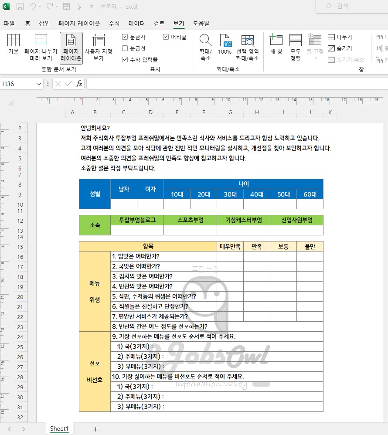This screenshot has height=435, width=388.
Task: Click the next sheet navigation arrow
Action: pyautogui.click(x=24, y=429)
